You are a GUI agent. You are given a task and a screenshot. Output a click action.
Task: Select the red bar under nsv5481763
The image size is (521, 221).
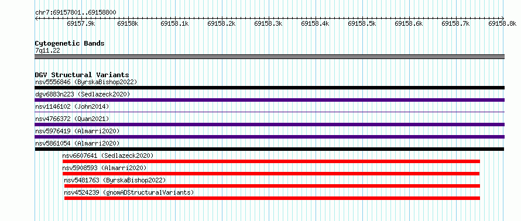pyautogui.click(x=272, y=186)
